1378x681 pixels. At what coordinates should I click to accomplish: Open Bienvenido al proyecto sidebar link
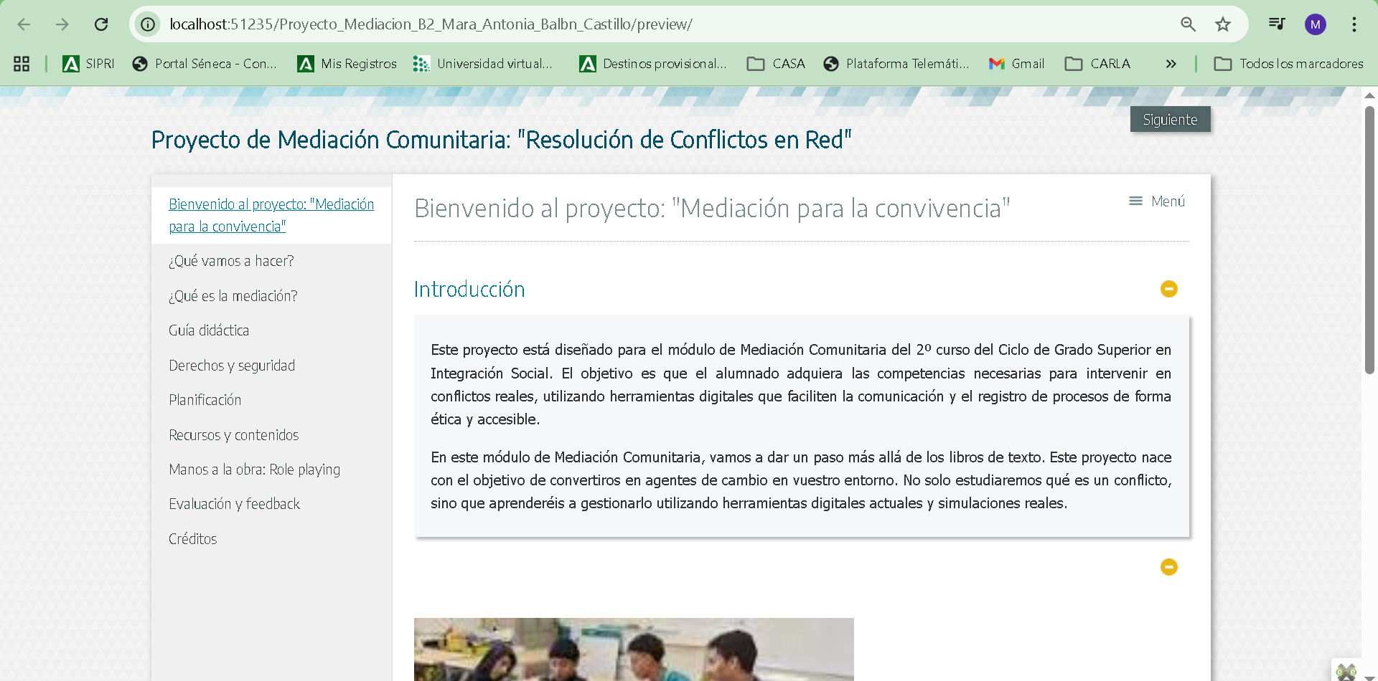pyautogui.click(x=271, y=215)
